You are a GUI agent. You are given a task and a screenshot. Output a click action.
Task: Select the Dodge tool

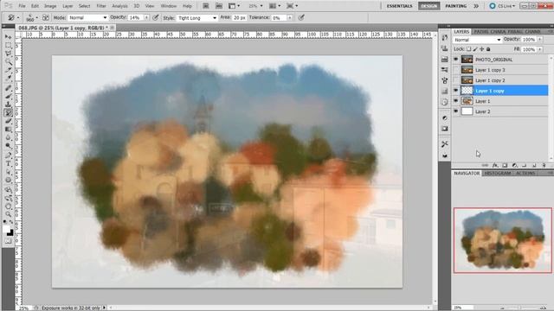9,146
